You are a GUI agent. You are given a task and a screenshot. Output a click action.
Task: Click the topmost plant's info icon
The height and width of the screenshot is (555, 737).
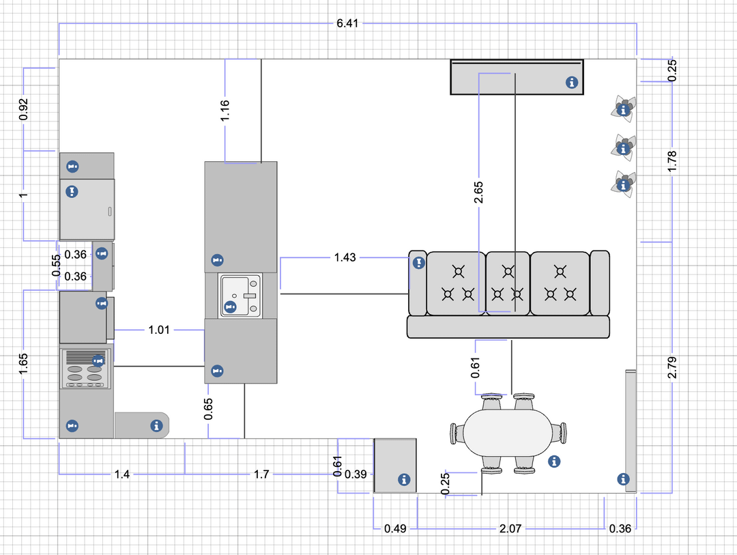point(623,110)
